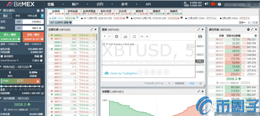Click the announcements megaphone icon
The width and height of the screenshot is (260, 116).
click(x=207, y=4)
